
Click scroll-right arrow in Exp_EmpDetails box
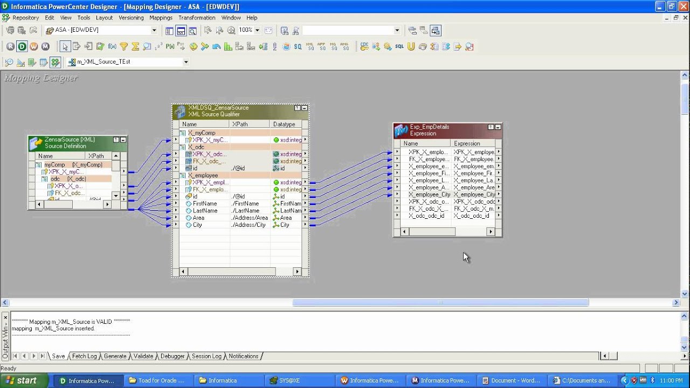(491, 232)
